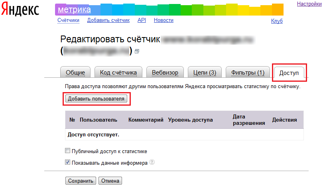
Task: Click the Дата разрешения column header
Action: (249, 120)
